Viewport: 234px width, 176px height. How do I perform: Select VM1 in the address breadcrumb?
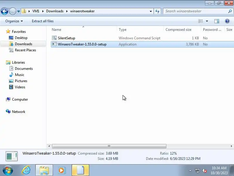pyautogui.click(x=36, y=11)
